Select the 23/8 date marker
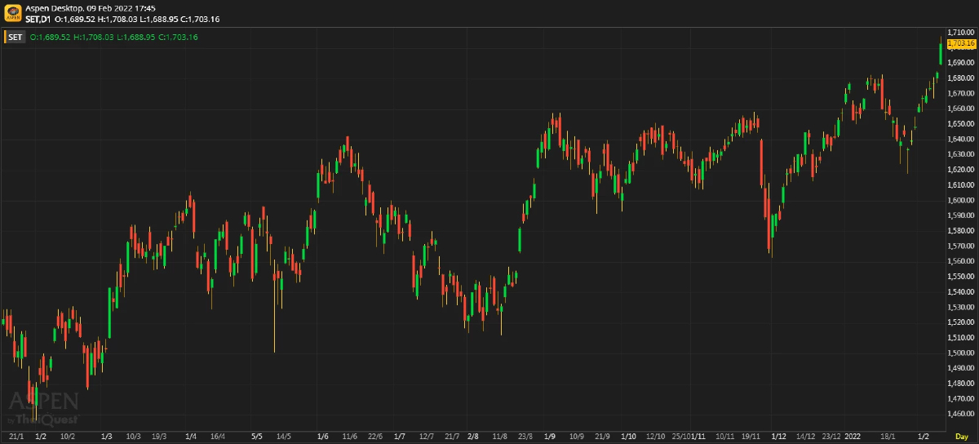979x444 pixels. [525, 437]
